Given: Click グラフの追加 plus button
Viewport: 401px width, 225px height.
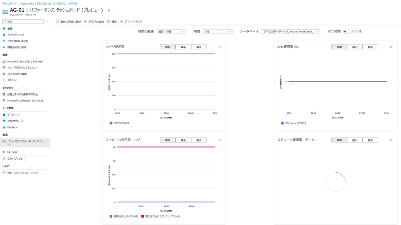Looking at the screenshot, I should click(x=94, y=21).
